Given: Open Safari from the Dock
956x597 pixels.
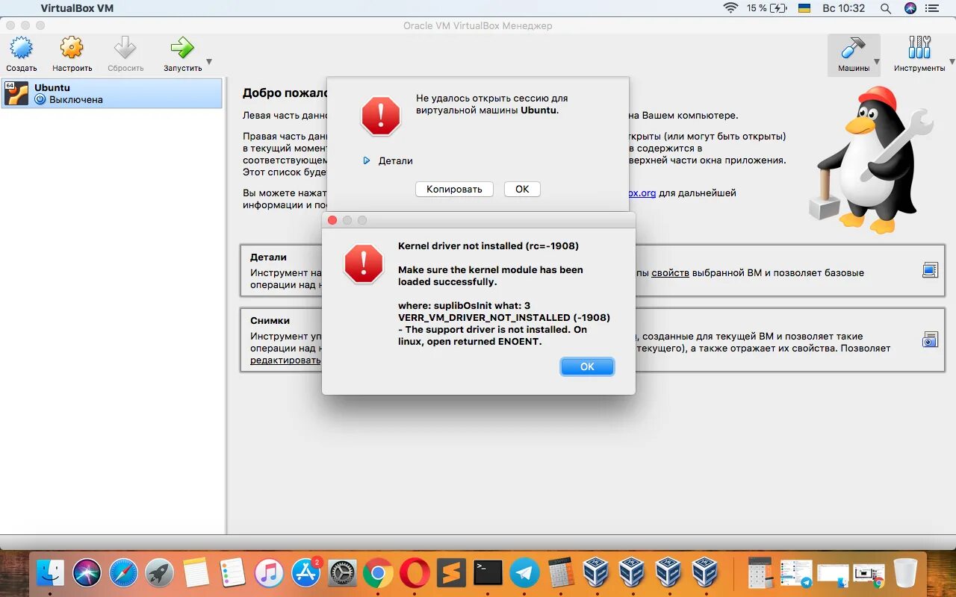Looking at the screenshot, I should pos(123,572).
